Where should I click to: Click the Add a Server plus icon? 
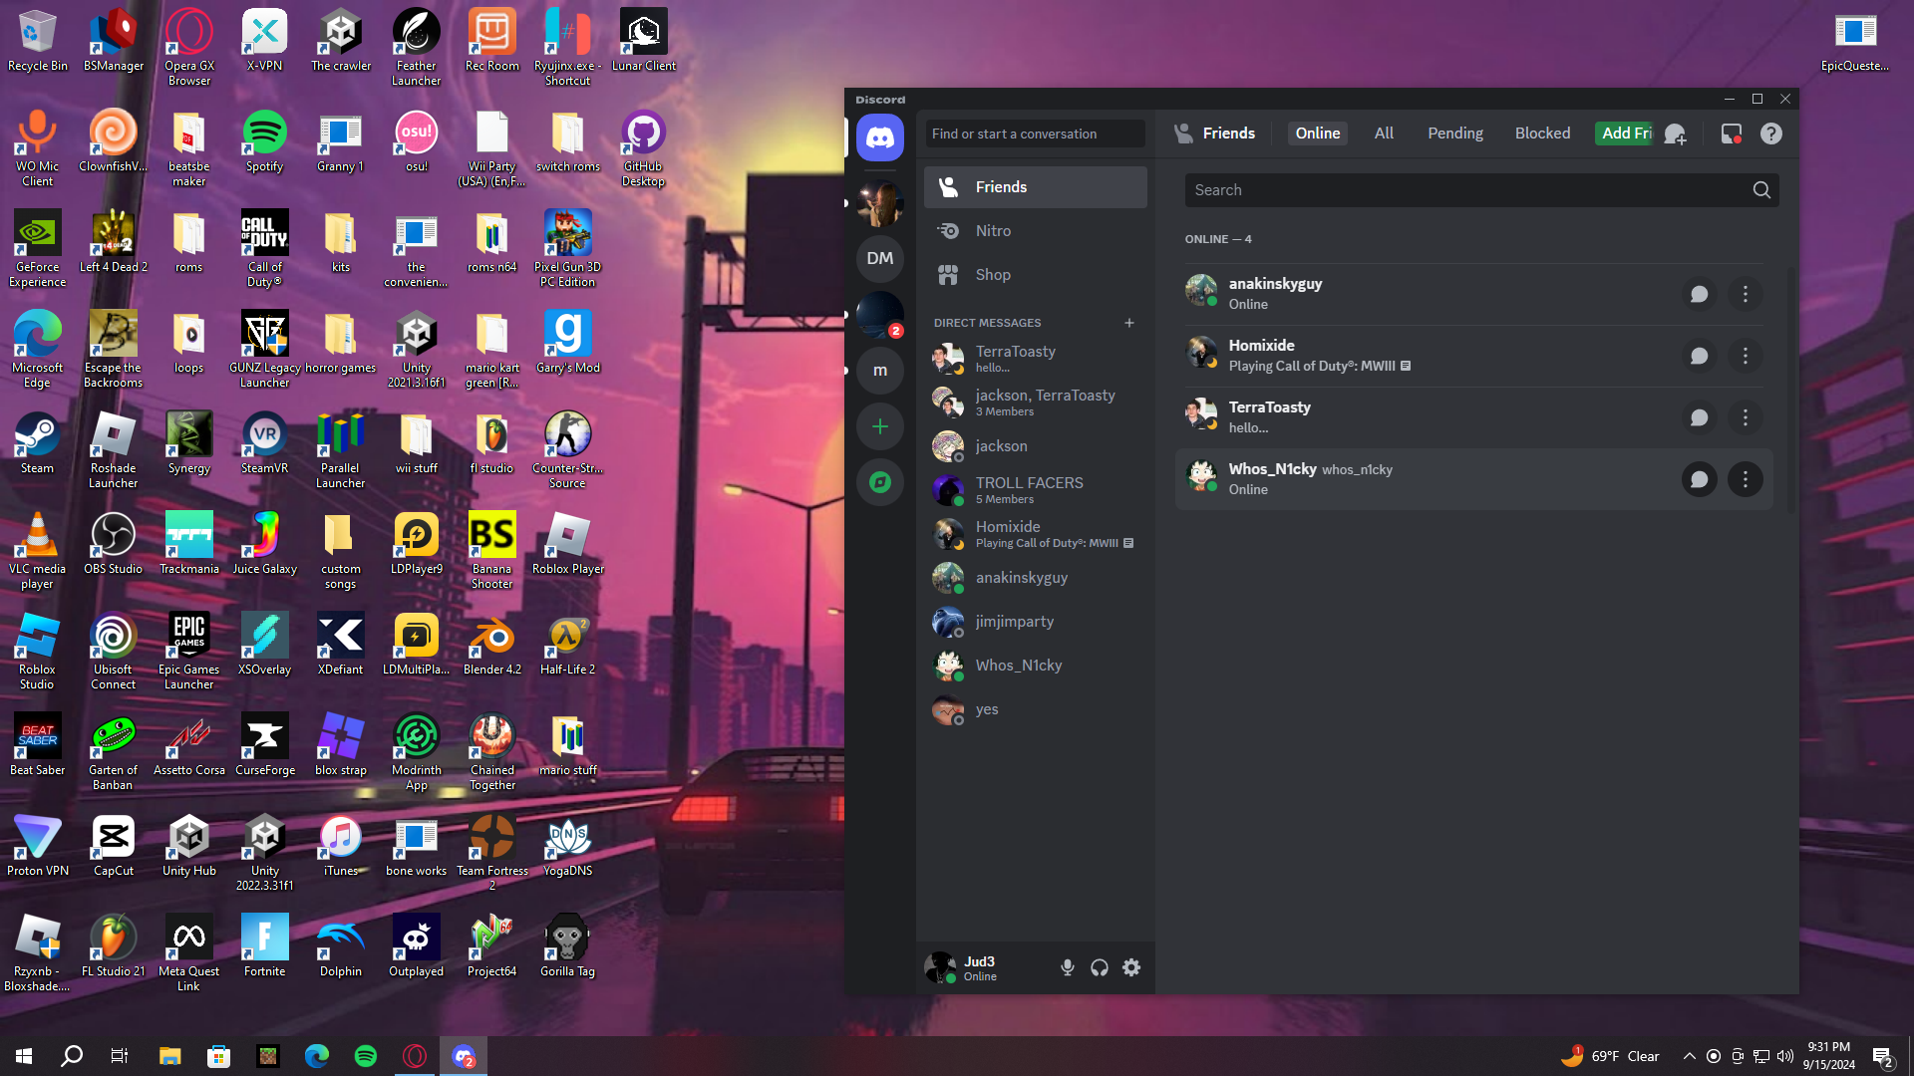[880, 427]
